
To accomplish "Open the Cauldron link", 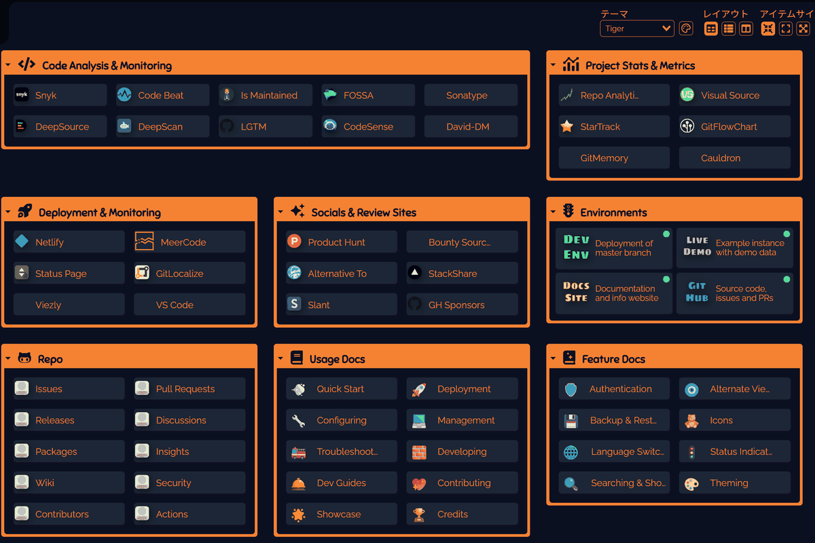I will pos(734,157).
